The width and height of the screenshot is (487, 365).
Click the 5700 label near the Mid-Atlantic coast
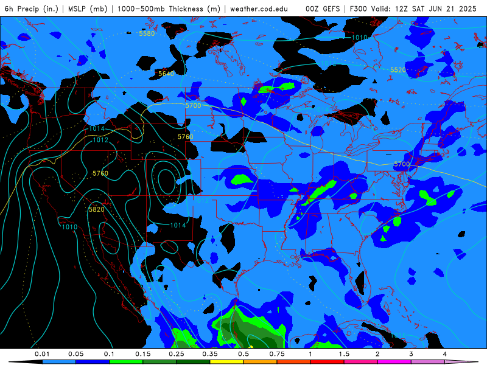[x=402, y=164]
